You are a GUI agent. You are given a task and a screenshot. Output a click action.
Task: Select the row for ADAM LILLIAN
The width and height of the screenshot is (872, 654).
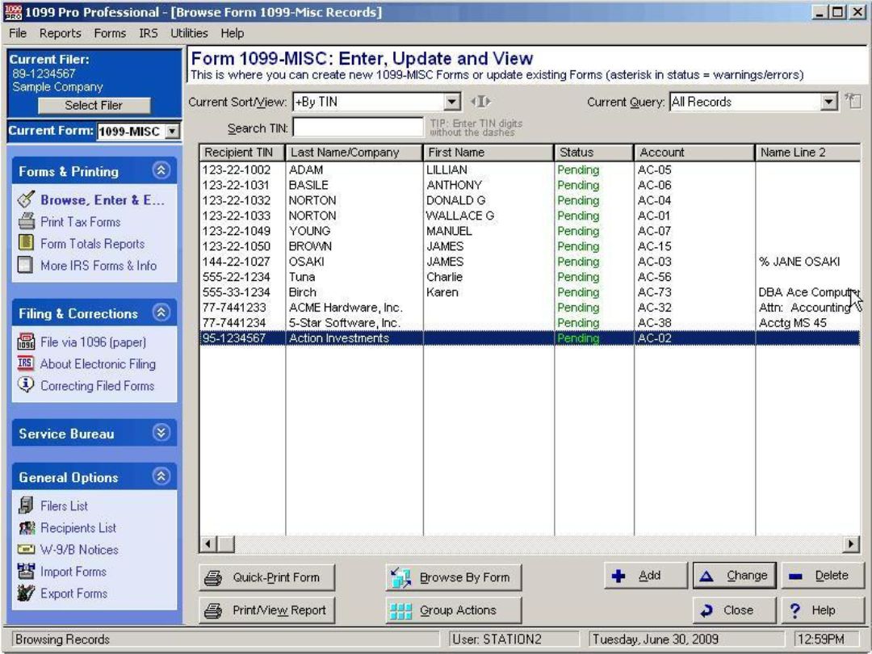pos(530,170)
